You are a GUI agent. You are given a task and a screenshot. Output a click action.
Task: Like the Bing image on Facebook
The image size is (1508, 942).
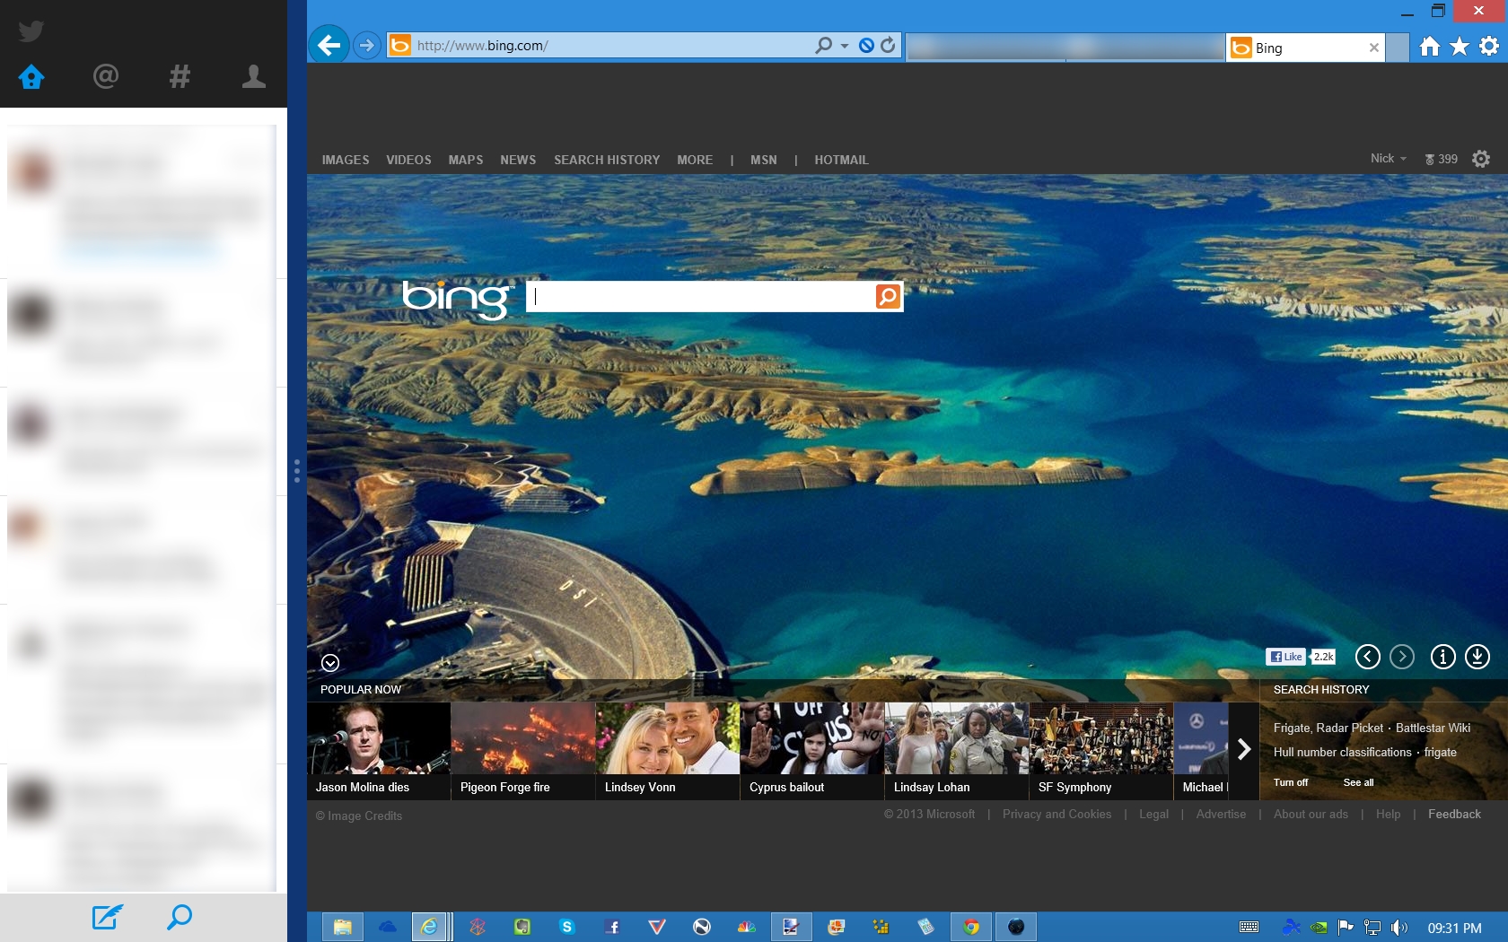(1284, 657)
